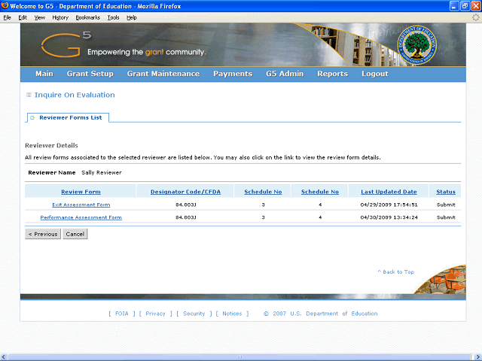Open Payments navigation item
The width and height of the screenshot is (482, 361).
click(x=233, y=74)
